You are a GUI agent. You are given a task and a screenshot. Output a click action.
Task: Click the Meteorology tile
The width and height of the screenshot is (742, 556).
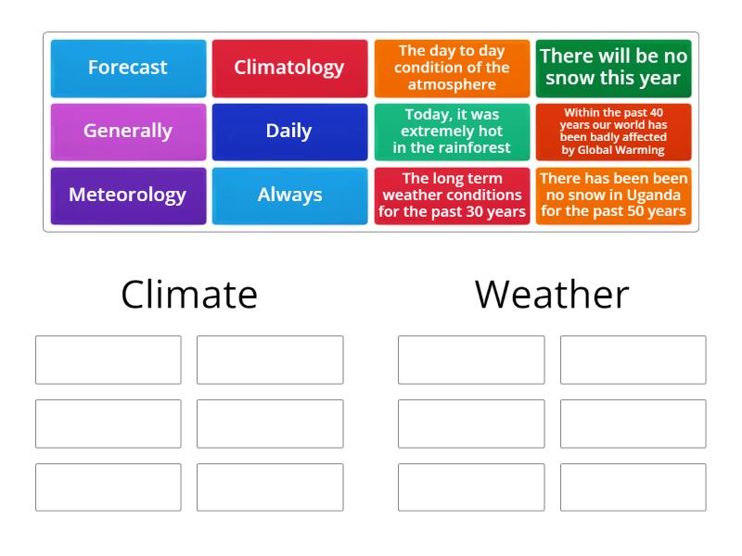pos(127,195)
